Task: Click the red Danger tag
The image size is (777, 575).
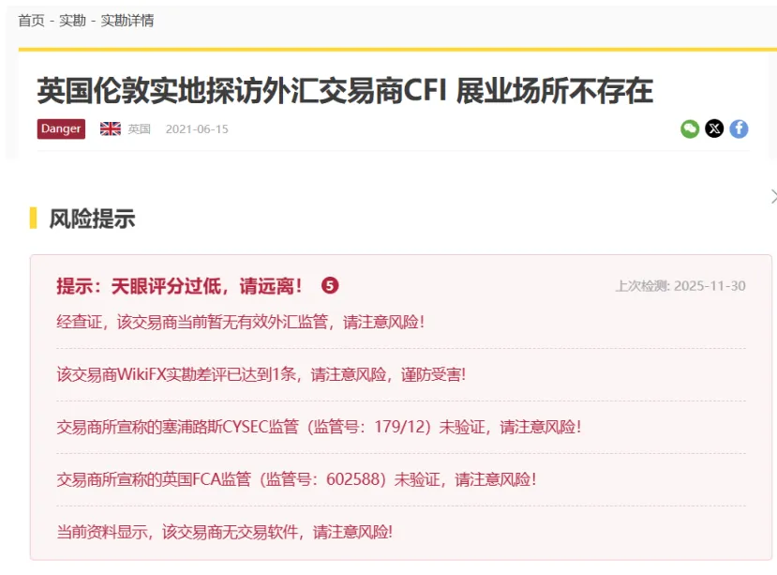Action: 61,129
